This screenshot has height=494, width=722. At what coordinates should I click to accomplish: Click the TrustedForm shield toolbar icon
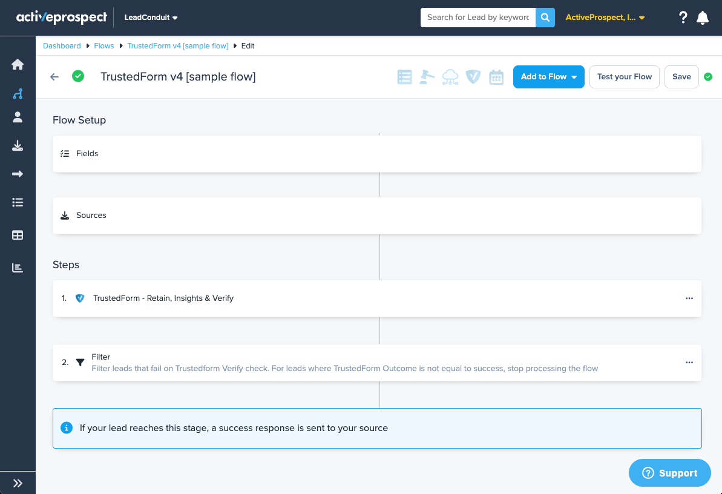(473, 77)
